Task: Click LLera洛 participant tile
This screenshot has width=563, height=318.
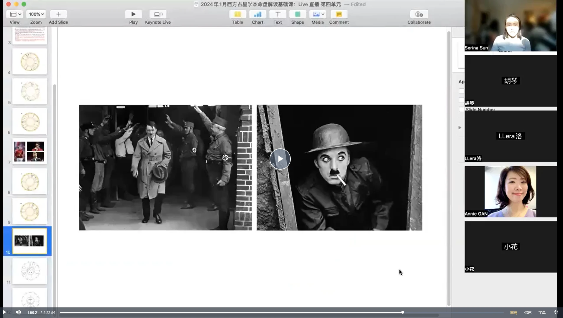Action: 511,136
